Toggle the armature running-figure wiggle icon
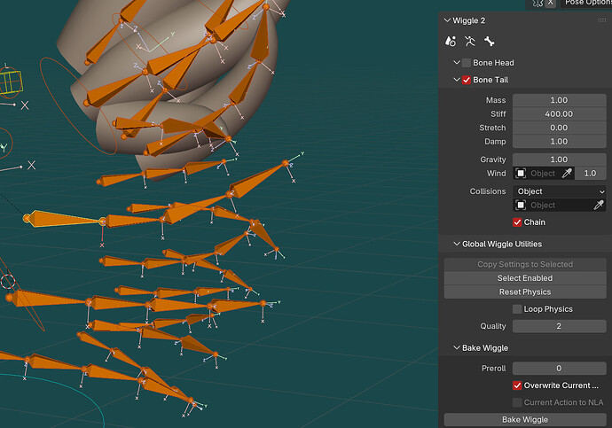 coord(470,41)
